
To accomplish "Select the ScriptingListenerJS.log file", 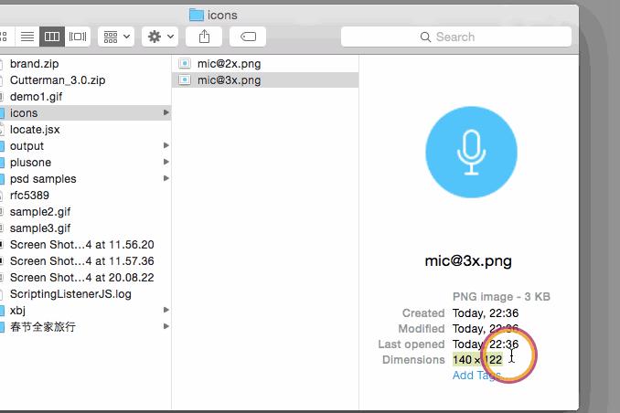I will pos(70,294).
